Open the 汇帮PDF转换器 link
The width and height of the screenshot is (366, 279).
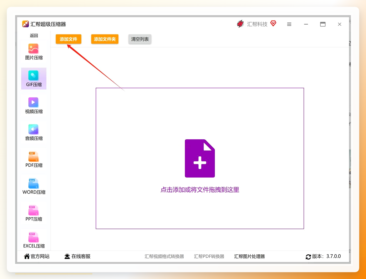[x=209, y=256]
